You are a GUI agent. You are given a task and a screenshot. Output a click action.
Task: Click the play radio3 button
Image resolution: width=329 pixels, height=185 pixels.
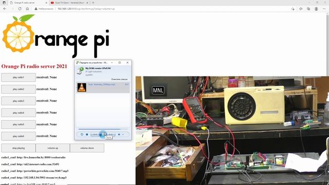19,101
